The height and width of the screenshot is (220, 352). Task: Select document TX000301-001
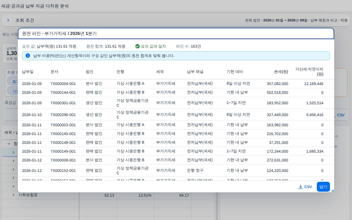pyautogui.click(x=63, y=103)
